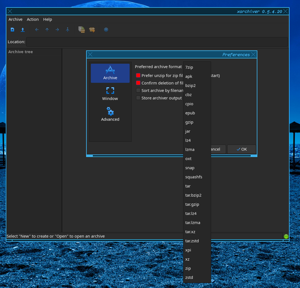Go up with the up arrow icon
The image size is (300, 288).
(x=47, y=30)
